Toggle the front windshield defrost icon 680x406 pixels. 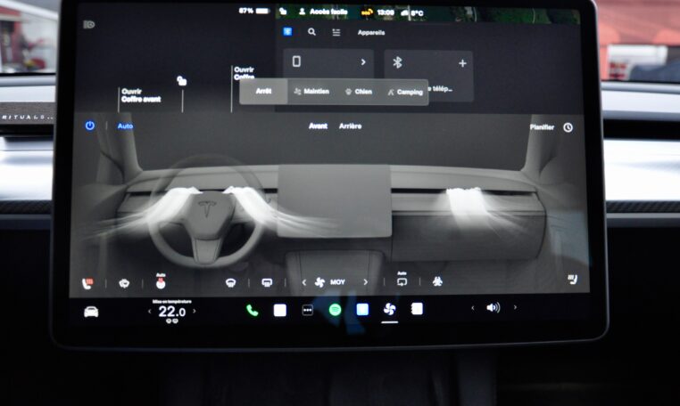point(231,282)
